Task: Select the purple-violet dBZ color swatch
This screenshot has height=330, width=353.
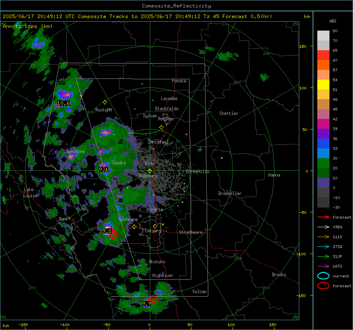Action: pyautogui.click(x=323, y=133)
